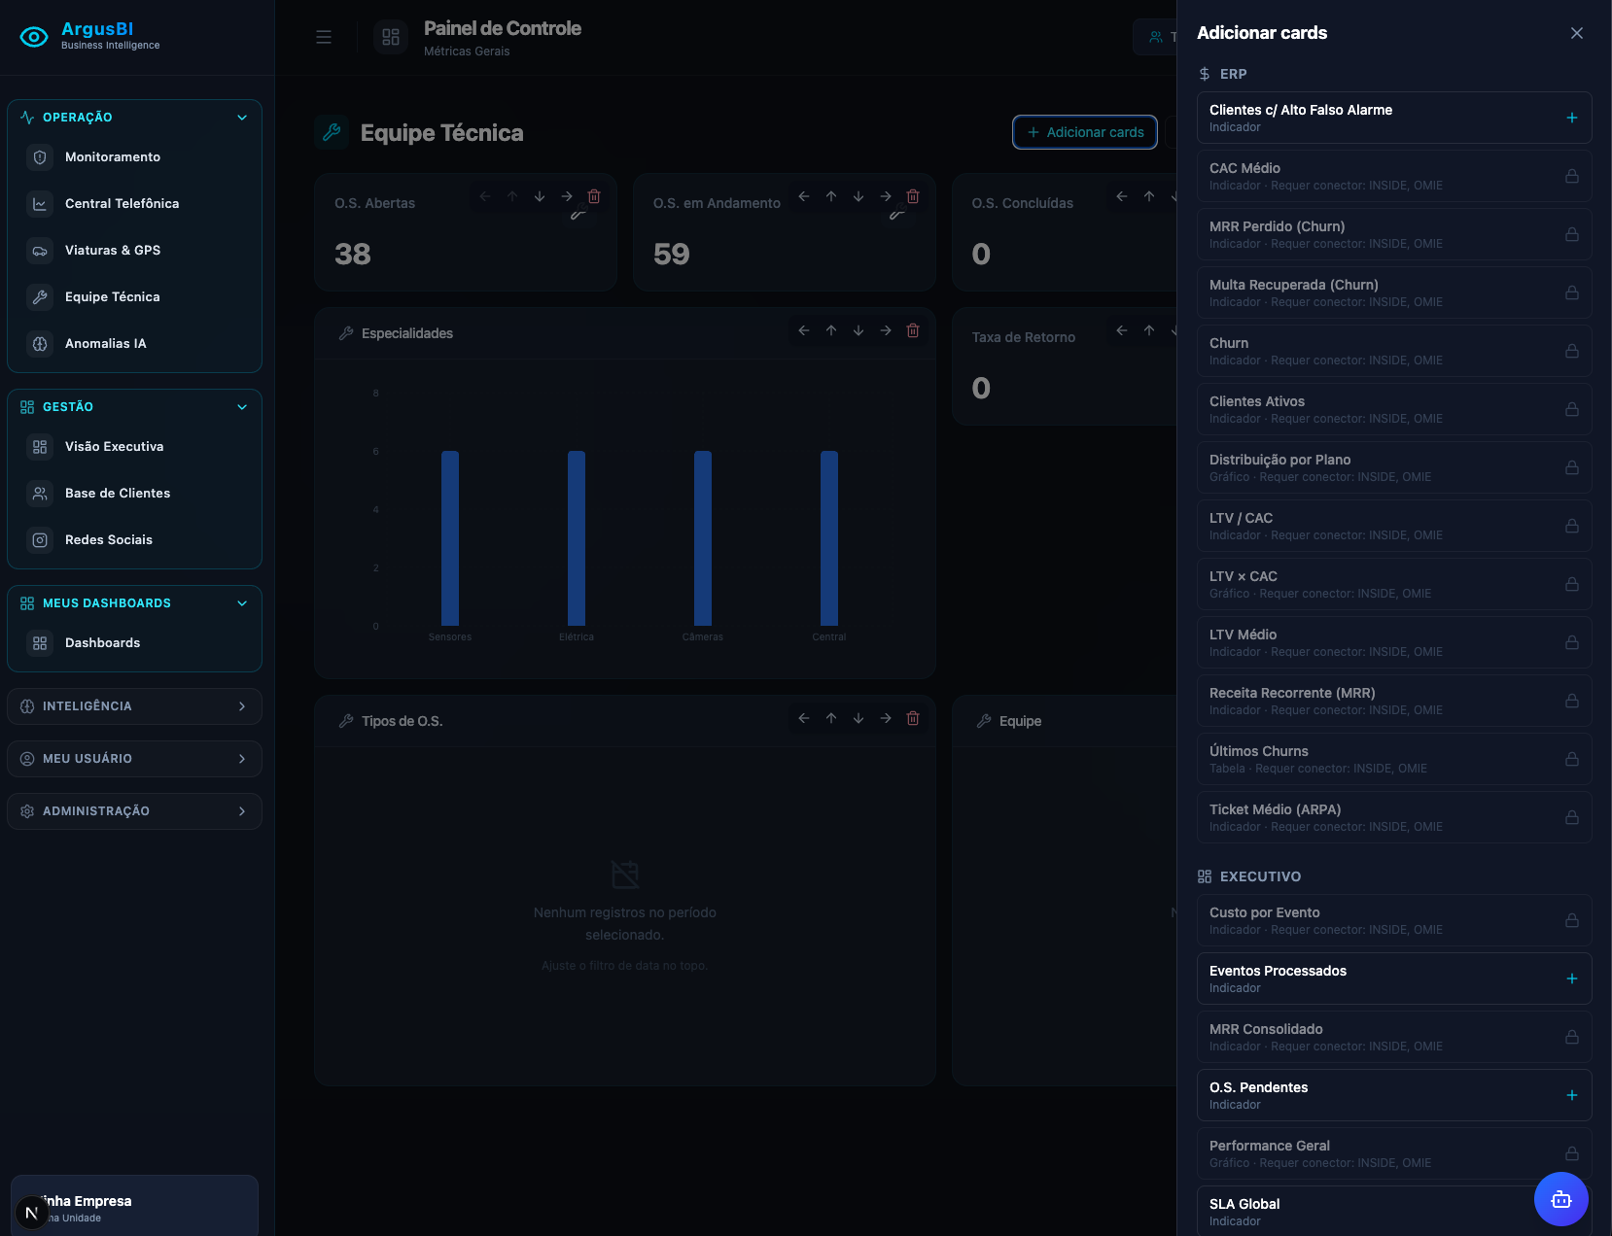Expand the ADMINISTRAÇÃO section
Screen dimensions: 1612x1236
pyautogui.click(x=134, y=811)
